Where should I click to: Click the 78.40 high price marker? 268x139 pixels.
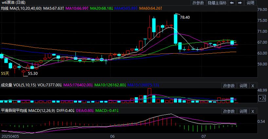coord(185,17)
